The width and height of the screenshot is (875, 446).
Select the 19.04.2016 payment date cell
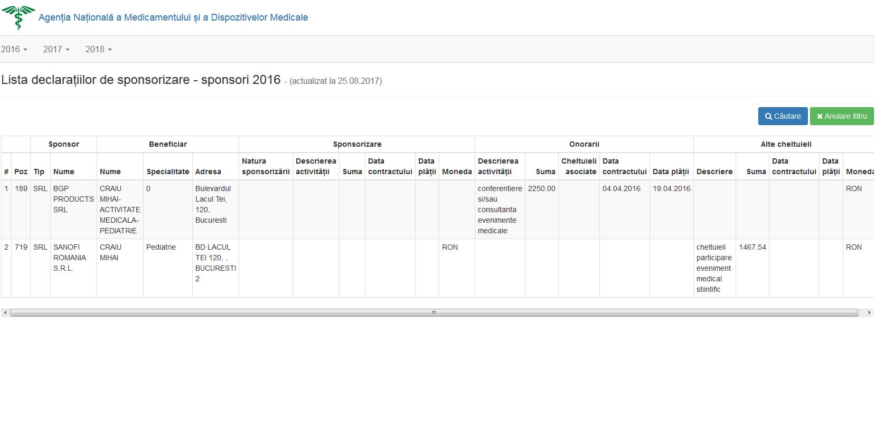point(671,188)
